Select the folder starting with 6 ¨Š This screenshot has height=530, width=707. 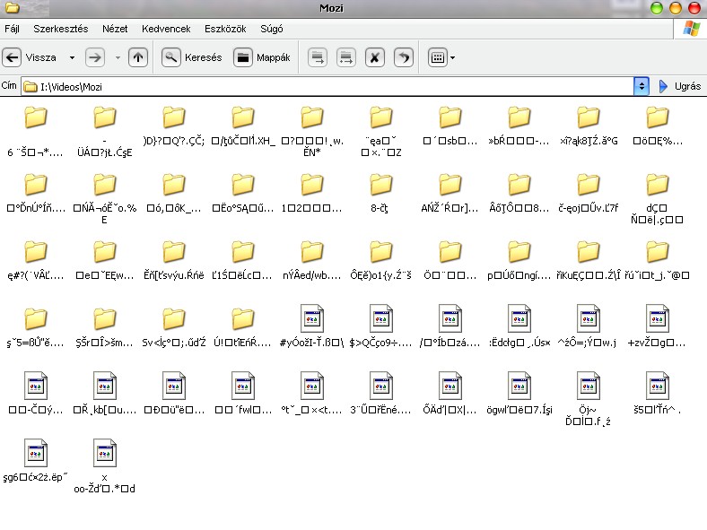tap(36, 132)
